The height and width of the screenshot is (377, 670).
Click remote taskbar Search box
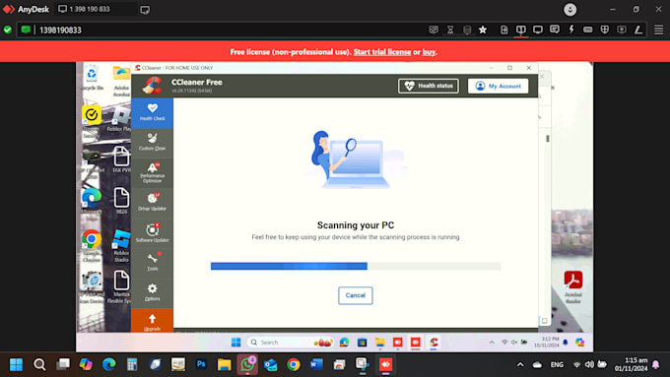pyautogui.click(x=290, y=342)
